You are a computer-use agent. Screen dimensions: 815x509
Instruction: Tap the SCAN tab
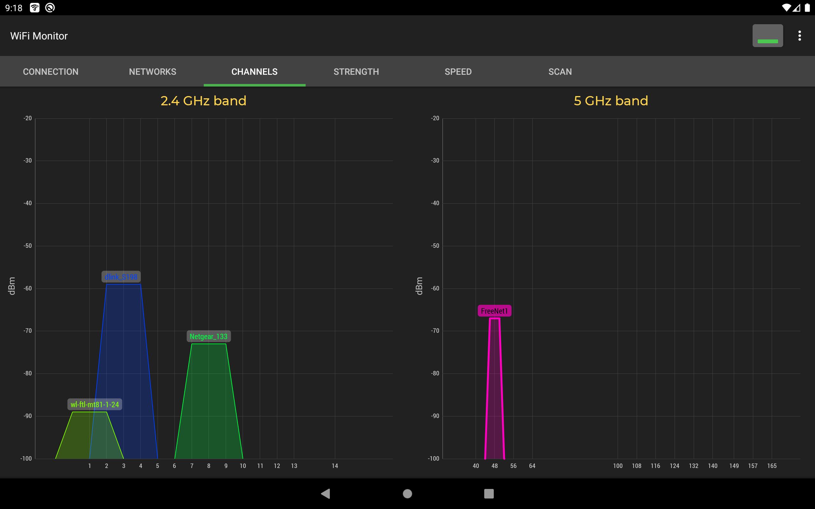[x=560, y=72]
